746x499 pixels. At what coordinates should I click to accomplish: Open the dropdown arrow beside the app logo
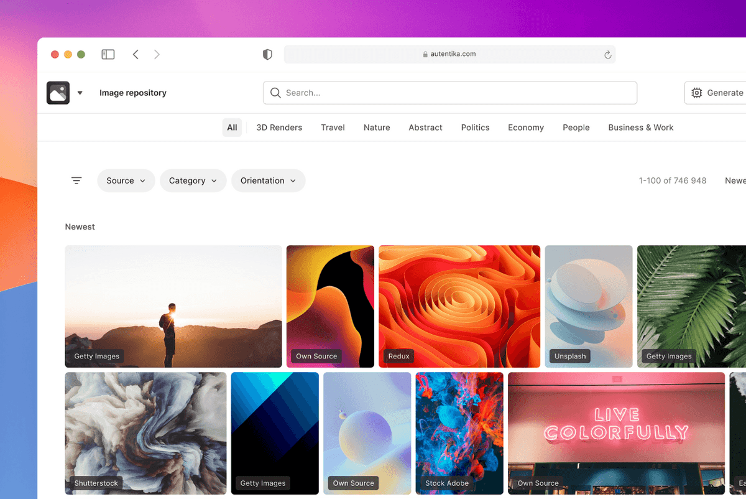click(x=80, y=93)
